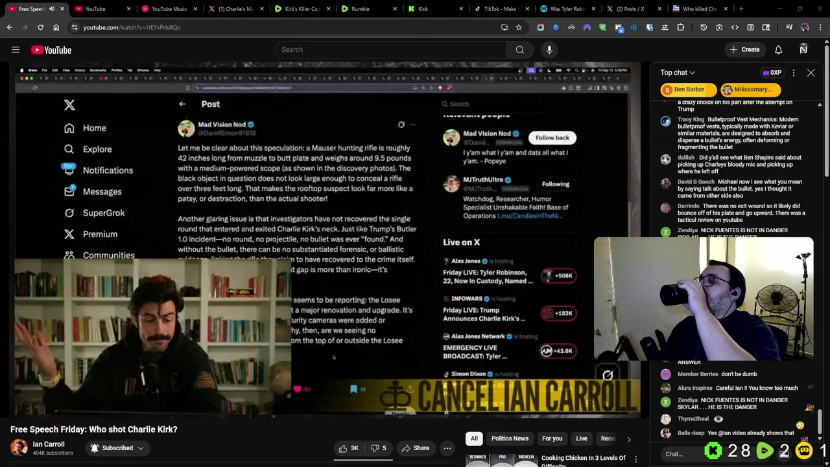Close the Rumble tab

pos(394,9)
